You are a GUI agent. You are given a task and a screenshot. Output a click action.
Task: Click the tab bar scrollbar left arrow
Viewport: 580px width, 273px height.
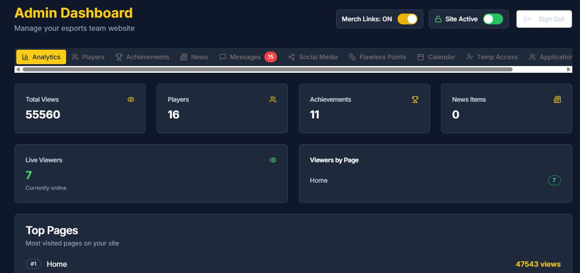point(18,69)
